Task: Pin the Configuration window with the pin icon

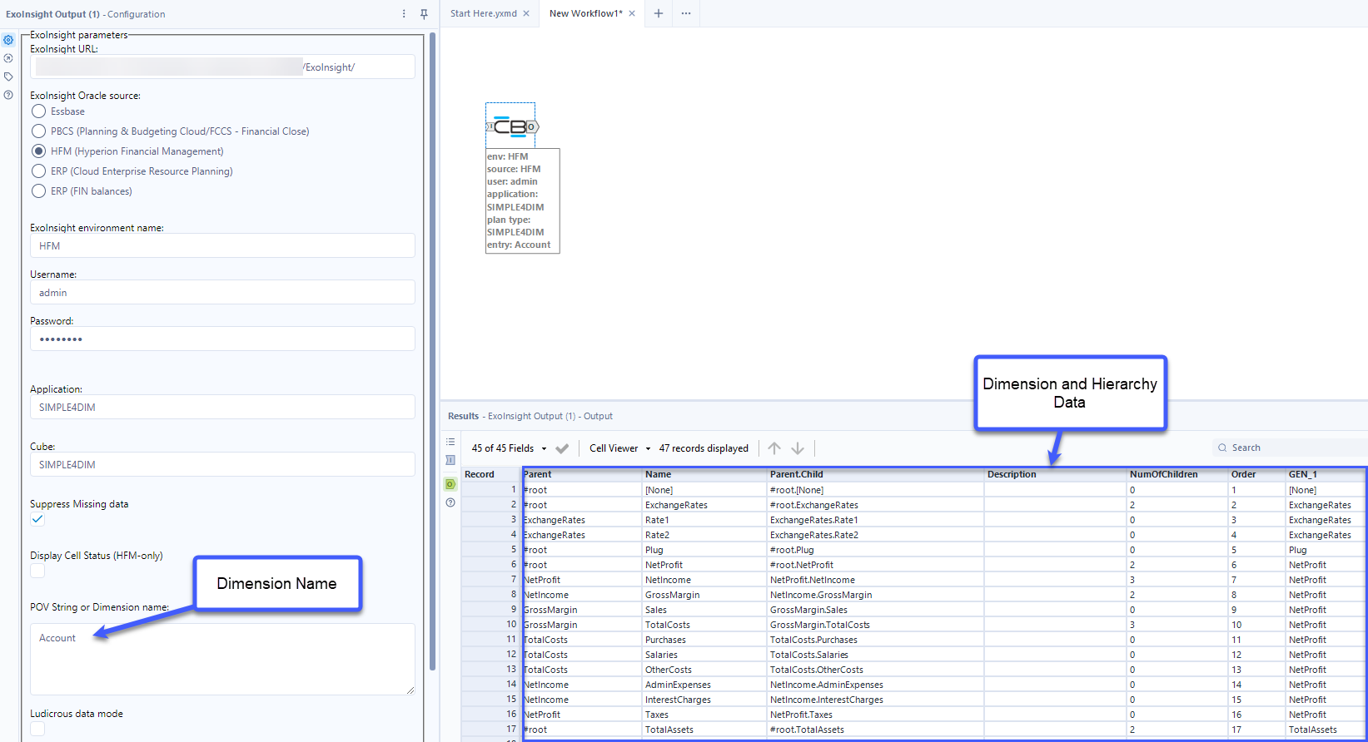Action: tap(424, 14)
